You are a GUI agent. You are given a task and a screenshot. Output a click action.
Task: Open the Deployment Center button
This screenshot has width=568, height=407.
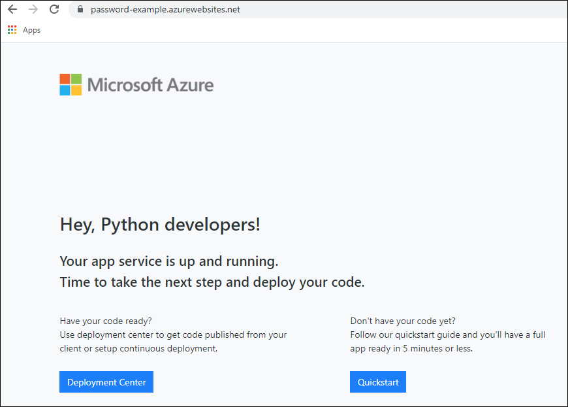pyautogui.click(x=106, y=382)
